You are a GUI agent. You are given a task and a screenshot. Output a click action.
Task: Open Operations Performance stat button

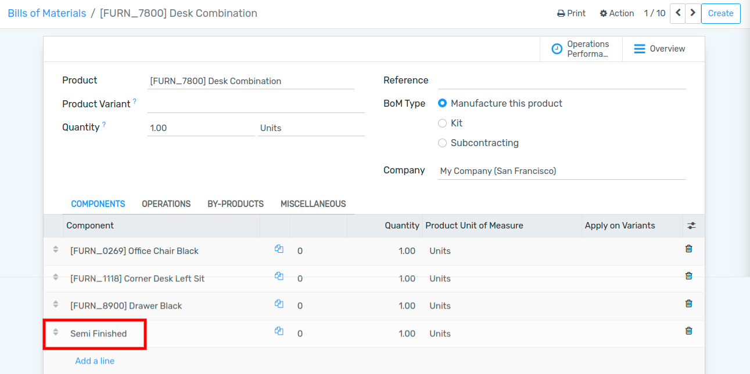(581, 49)
